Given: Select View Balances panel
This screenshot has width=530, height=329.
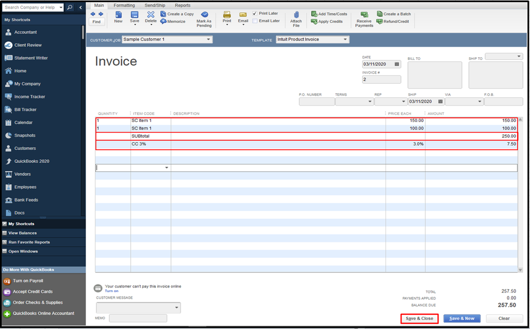Looking at the screenshot, I should point(44,233).
